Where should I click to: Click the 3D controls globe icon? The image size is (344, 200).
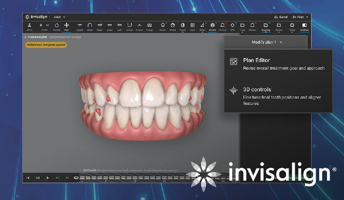[x=233, y=90]
